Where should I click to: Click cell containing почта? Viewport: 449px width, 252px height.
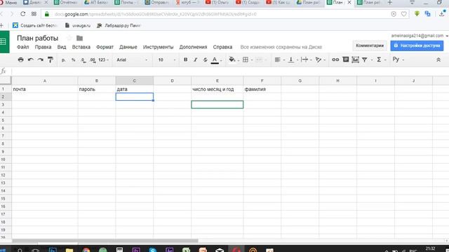tap(45, 89)
